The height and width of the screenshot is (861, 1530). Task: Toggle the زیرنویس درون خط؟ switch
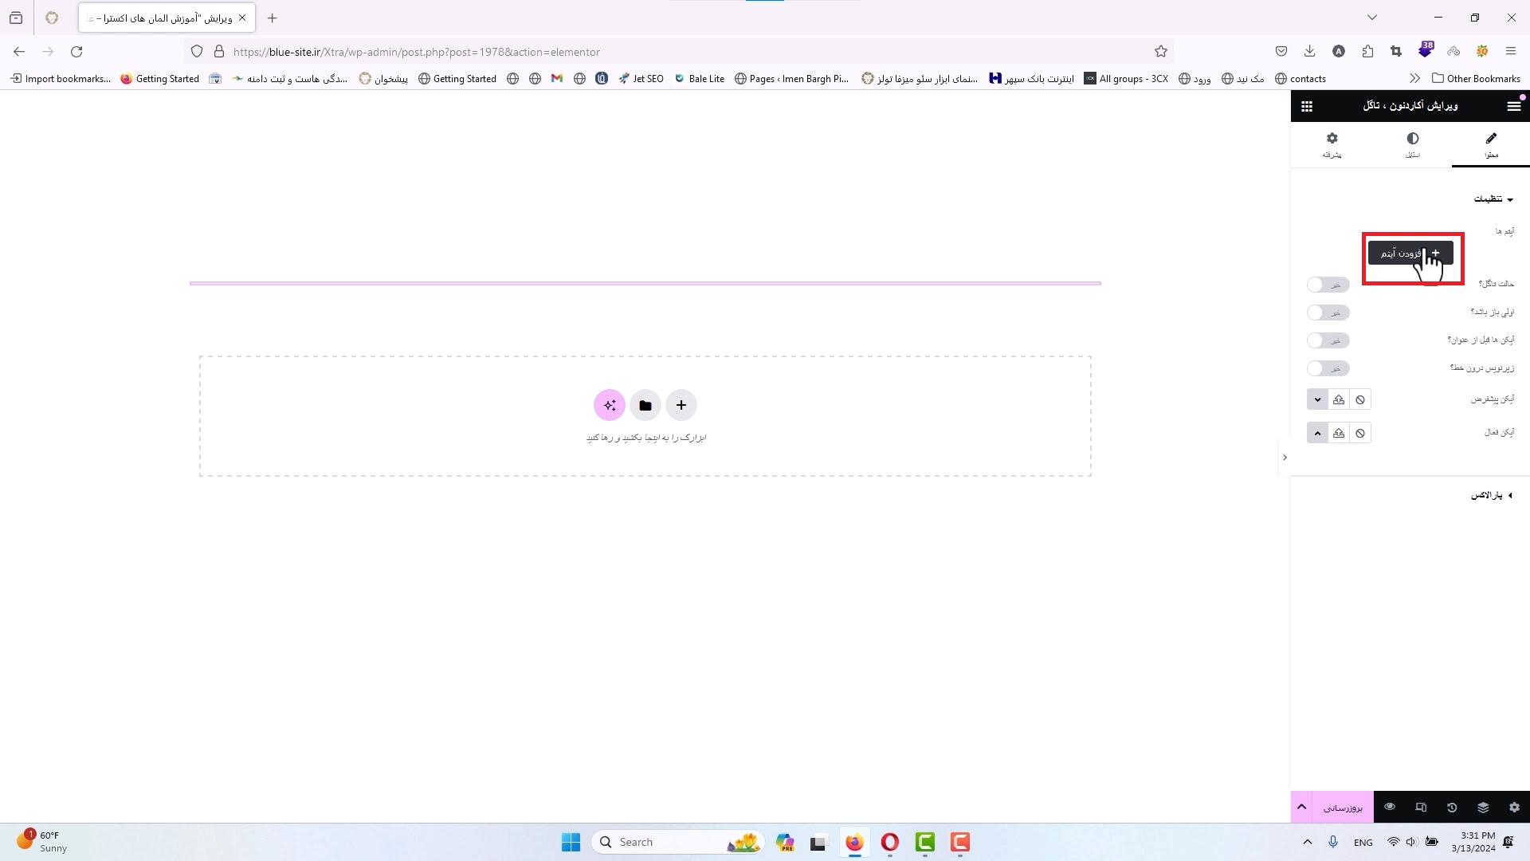pos(1328,368)
